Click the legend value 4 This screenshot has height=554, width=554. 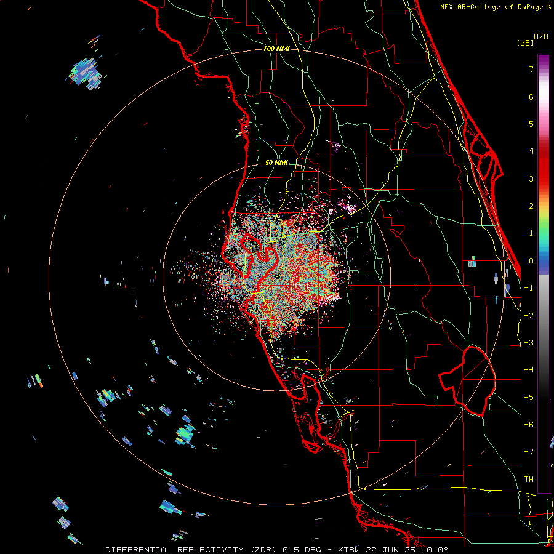tap(531, 151)
